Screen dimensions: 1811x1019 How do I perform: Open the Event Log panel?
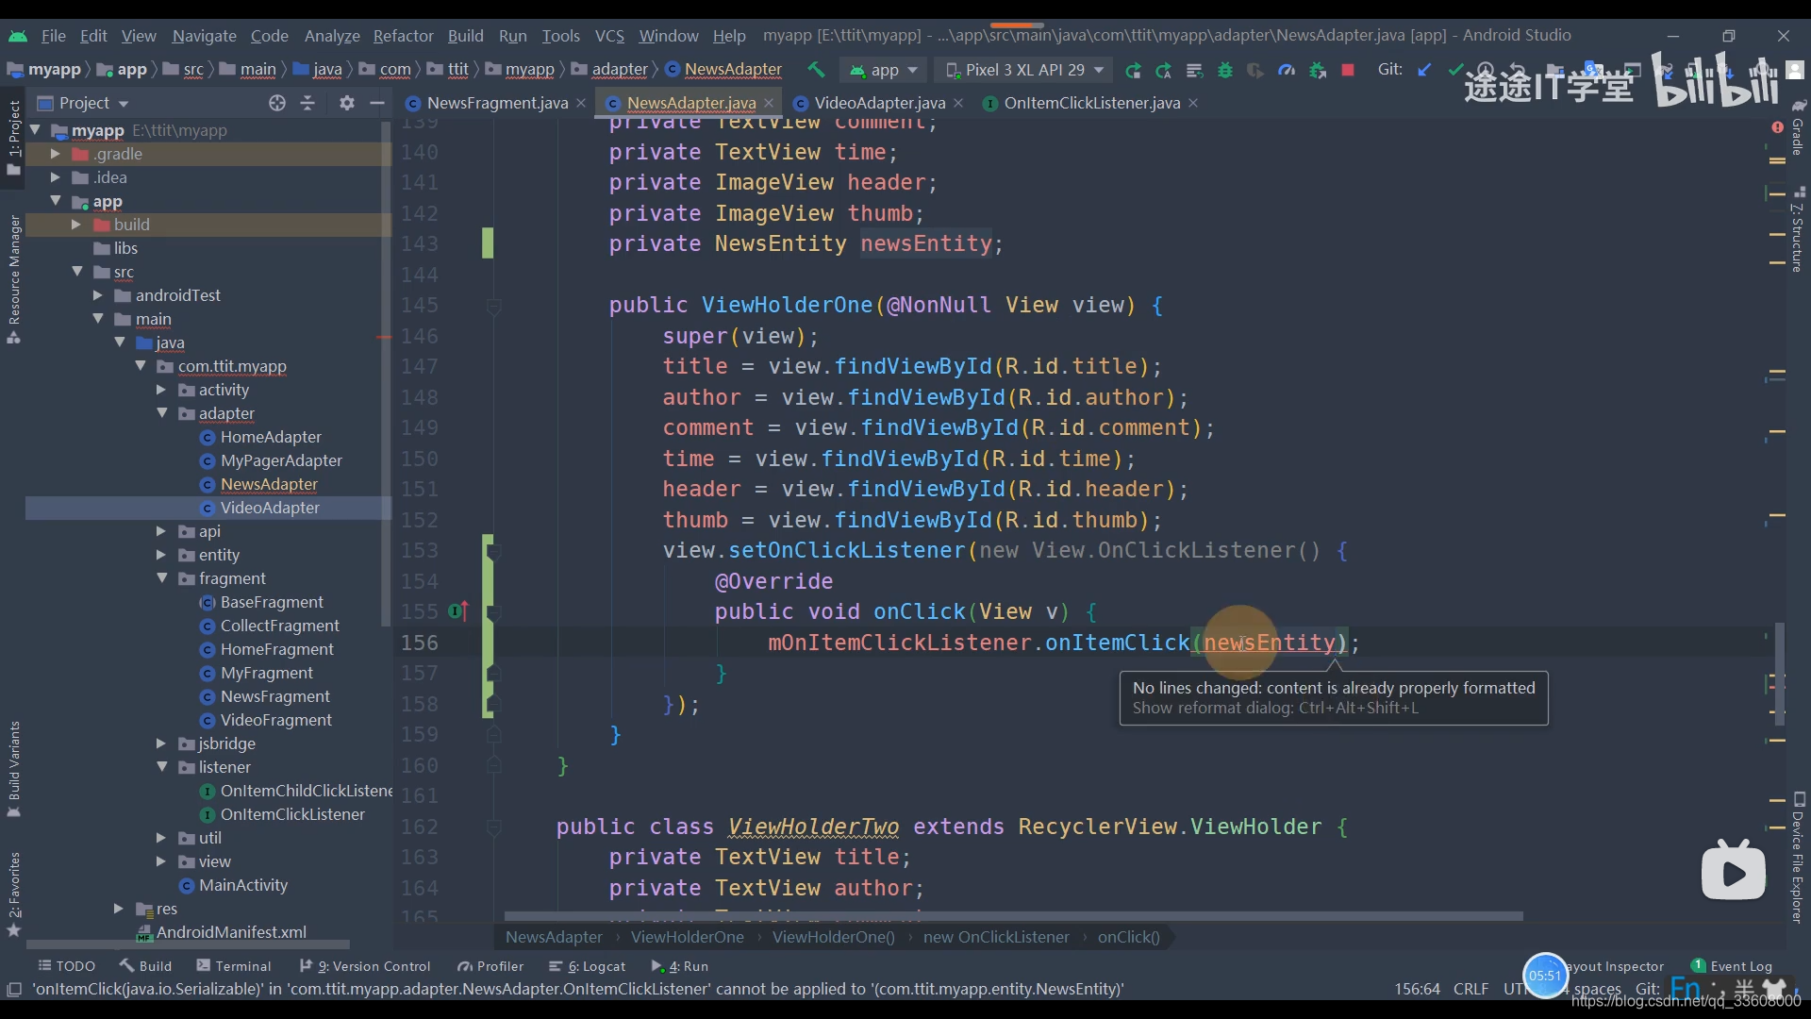click(1732, 966)
